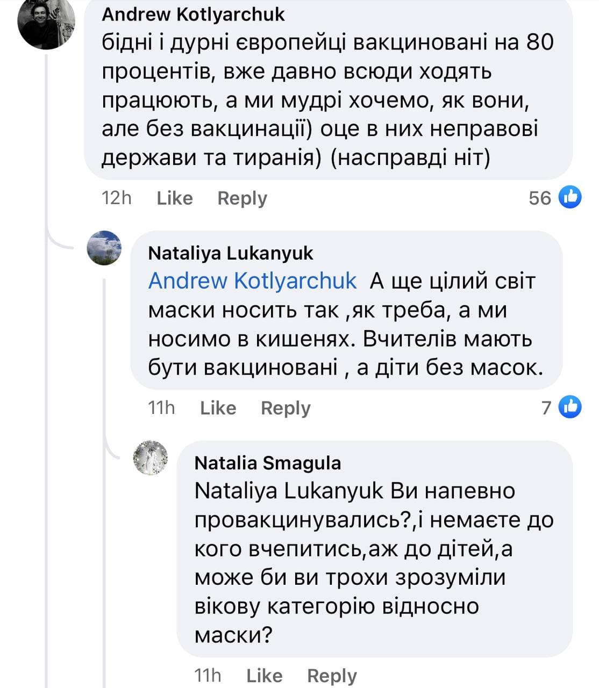
Task: View the 7 reactions count
Action: pyautogui.click(x=546, y=408)
